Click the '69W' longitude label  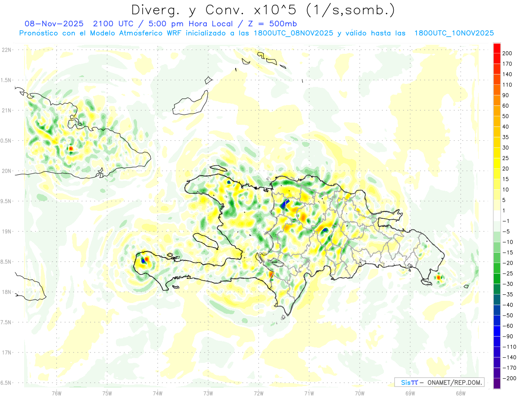coord(410,393)
